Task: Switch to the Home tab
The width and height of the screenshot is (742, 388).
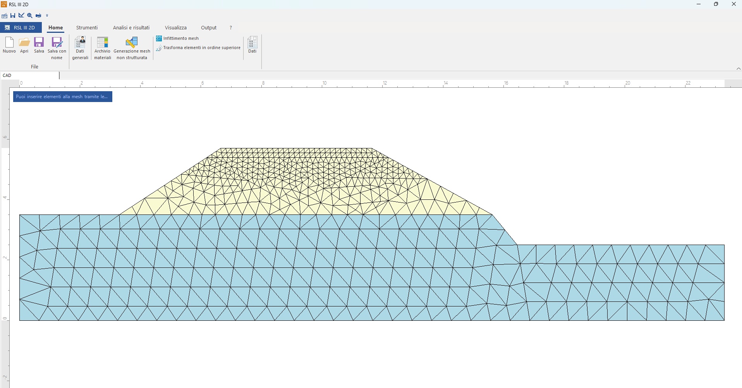Action: pyautogui.click(x=55, y=27)
